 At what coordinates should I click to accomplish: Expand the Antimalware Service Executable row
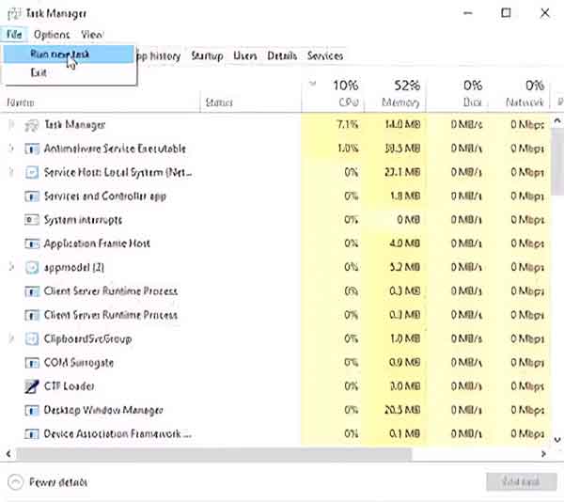[x=11, y=149]
